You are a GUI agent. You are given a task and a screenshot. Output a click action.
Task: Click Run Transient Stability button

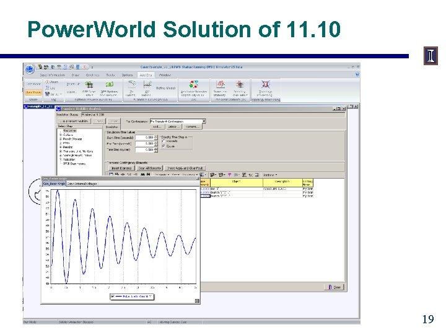point(74,121)
